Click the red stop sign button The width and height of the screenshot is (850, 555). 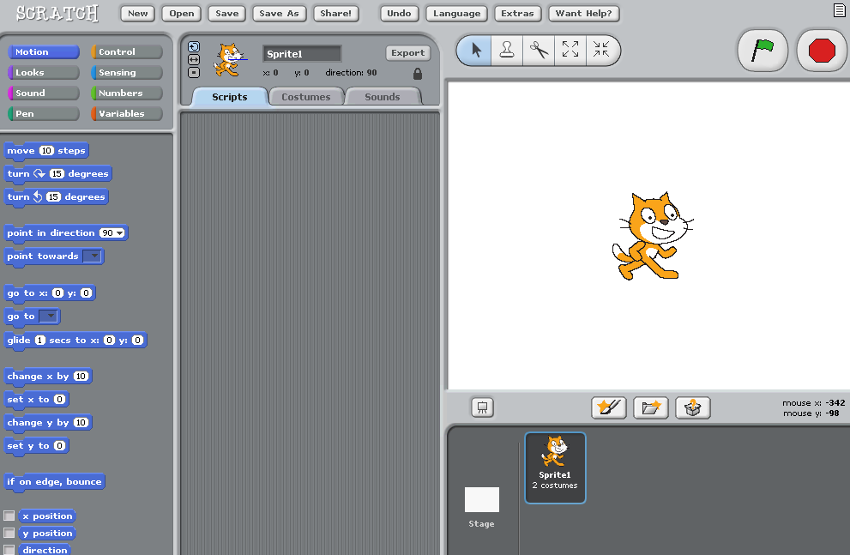click(x=822, y=51)
